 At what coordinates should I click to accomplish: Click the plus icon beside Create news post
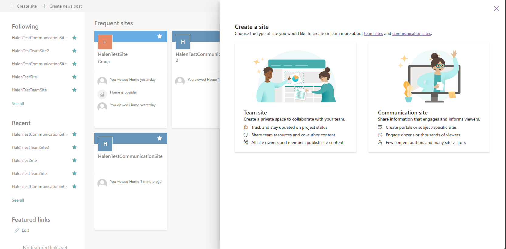coord(45,6)
